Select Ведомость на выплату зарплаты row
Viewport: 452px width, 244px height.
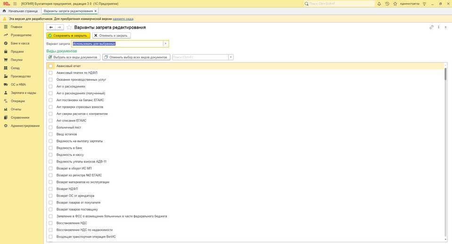tap(245, 141)
